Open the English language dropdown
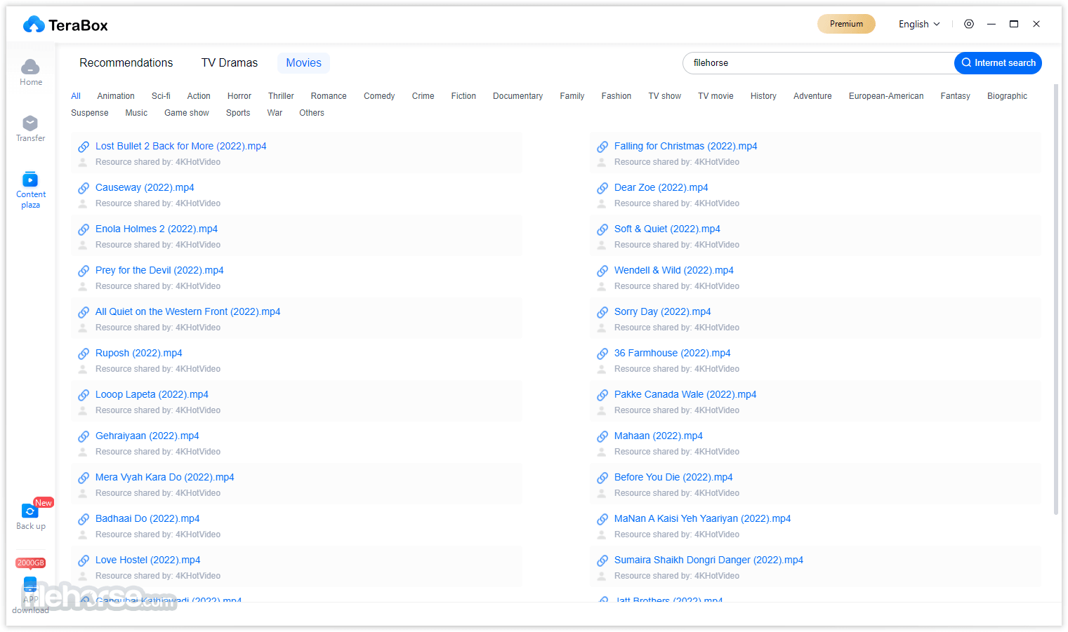Viewport: 1068px width, 632px height. [919, 24]
